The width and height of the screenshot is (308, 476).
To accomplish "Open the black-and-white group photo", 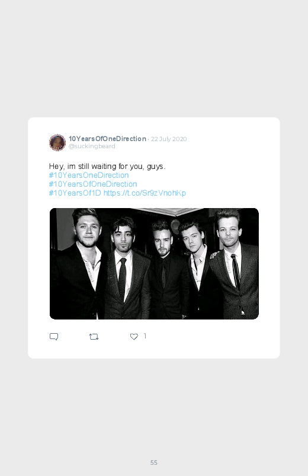I will [x=154, y=264].
